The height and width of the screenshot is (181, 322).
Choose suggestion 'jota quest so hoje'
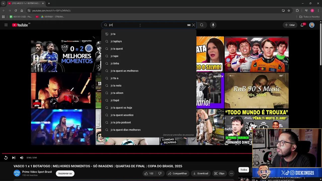[148, 108]
